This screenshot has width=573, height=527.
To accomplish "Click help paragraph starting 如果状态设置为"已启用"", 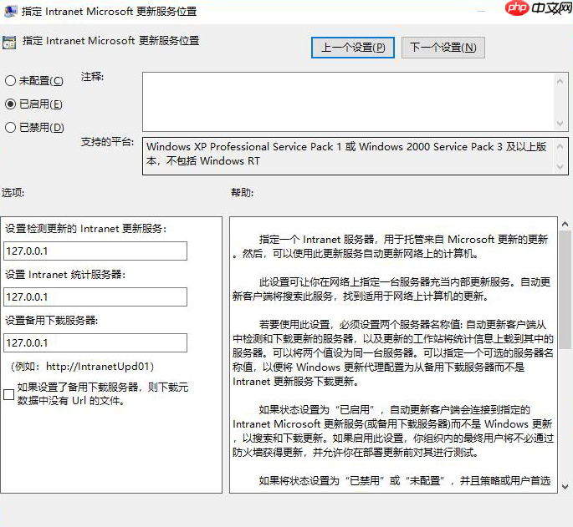I will coord(393,431).
